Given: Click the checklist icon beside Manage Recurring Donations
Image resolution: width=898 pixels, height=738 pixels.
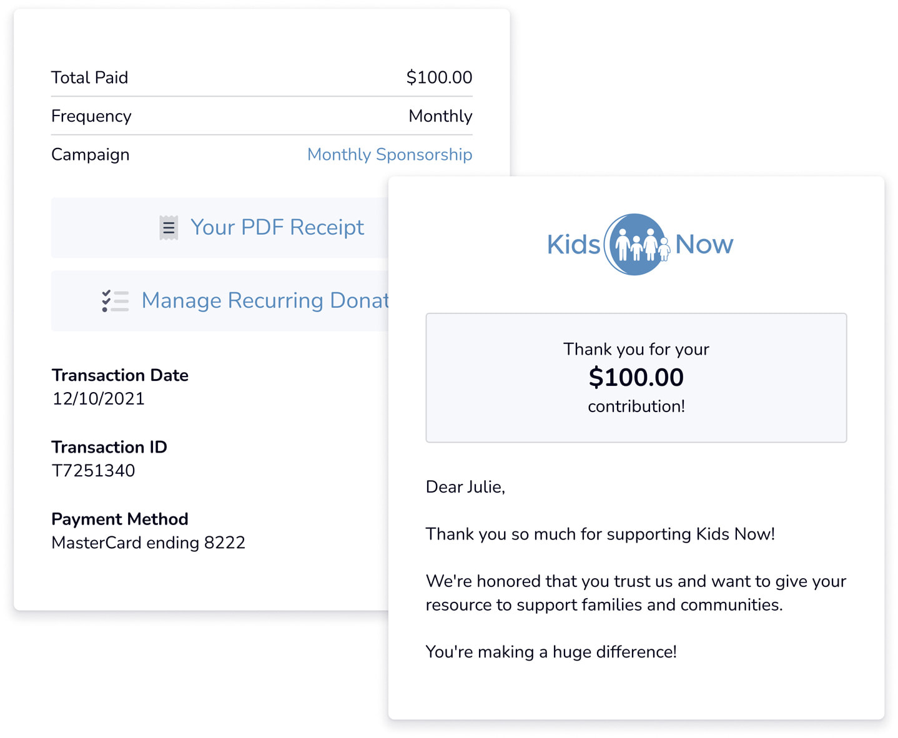Looking at the screenshot, I should coord(116,301).
